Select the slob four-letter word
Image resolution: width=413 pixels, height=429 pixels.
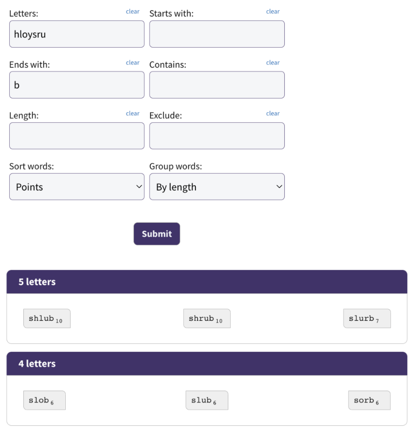[x=44, y=400]
